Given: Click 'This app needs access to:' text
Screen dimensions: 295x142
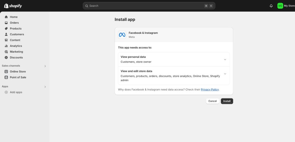Looking at the screenshot, I should pyautogui.click(x=135, y=48).
